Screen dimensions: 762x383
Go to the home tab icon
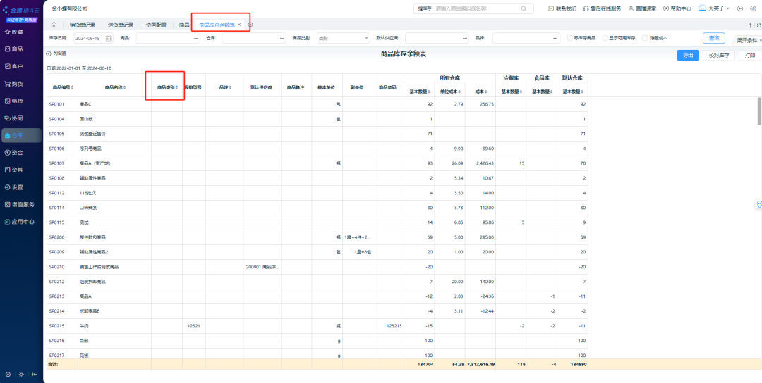click(54, 25)
